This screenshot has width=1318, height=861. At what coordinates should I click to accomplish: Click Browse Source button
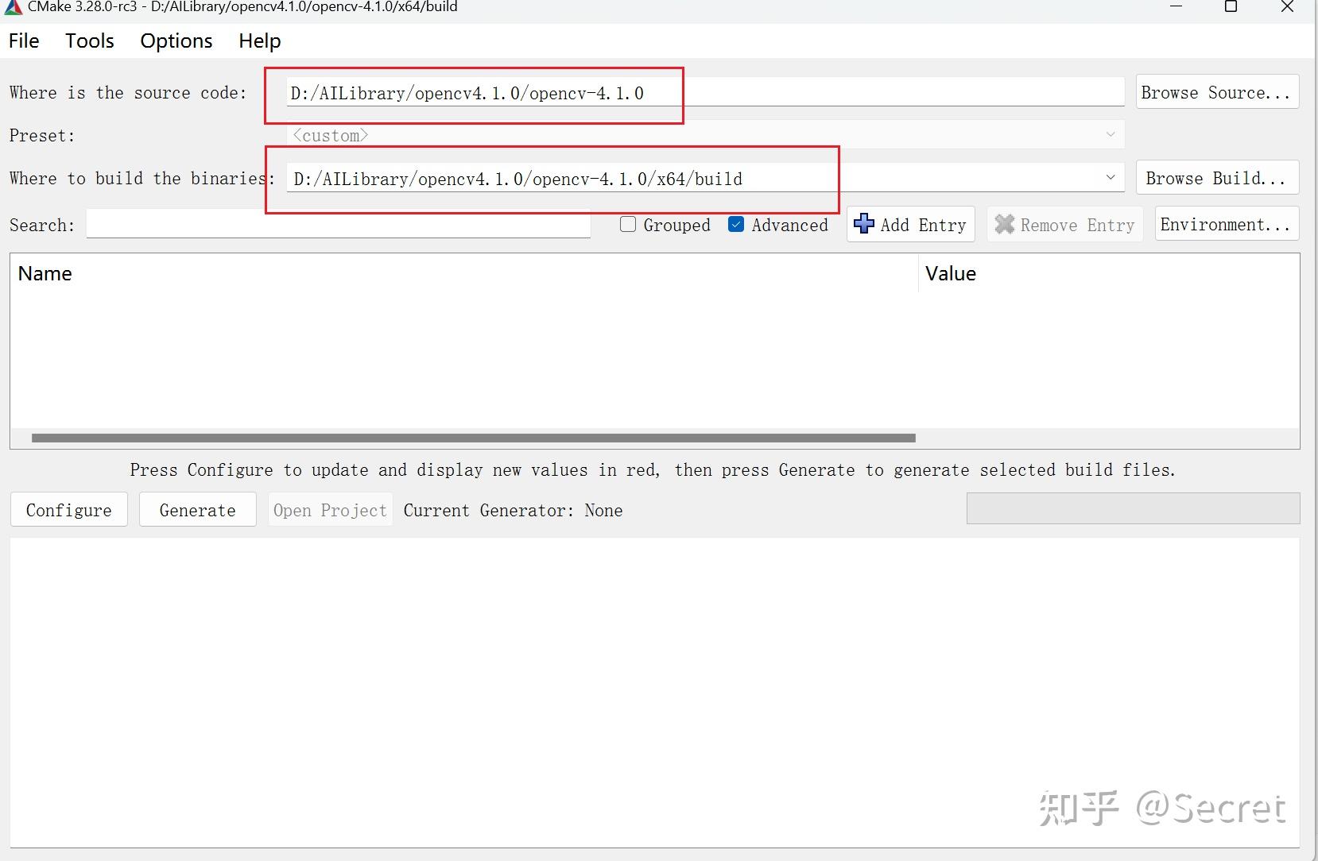[x=1216, y=92]
